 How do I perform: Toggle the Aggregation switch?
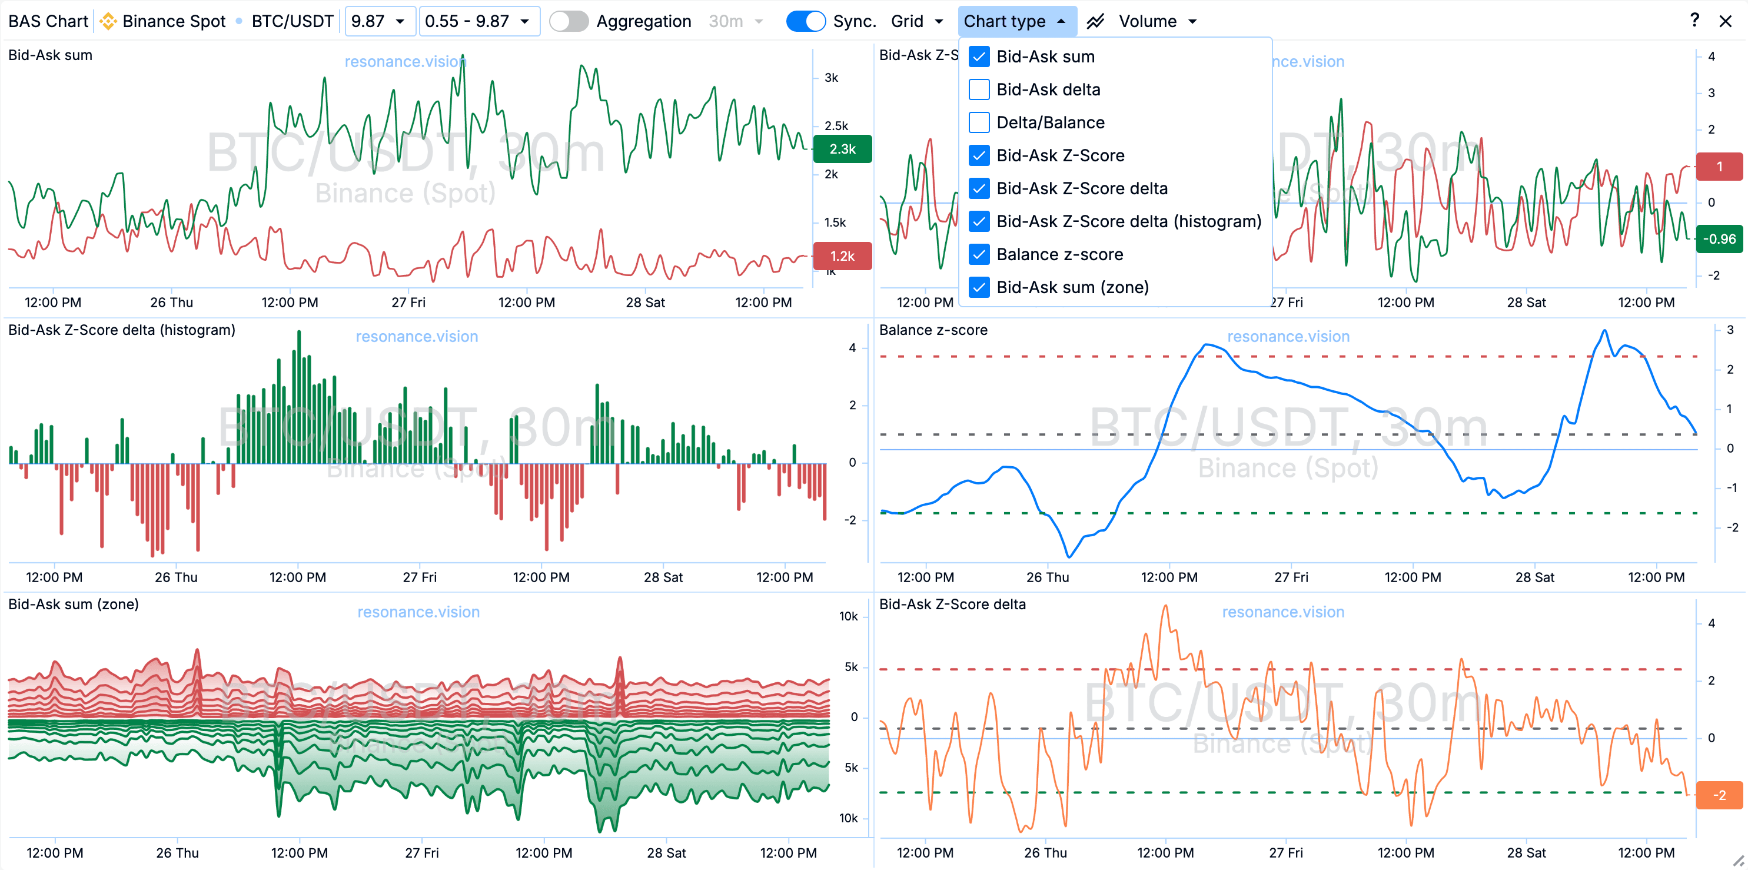click(x=569, y=21)
